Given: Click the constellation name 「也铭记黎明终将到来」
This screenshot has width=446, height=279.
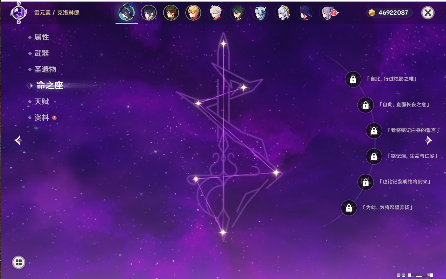Looking at the screenshot, I should click(x=405, y=182).
